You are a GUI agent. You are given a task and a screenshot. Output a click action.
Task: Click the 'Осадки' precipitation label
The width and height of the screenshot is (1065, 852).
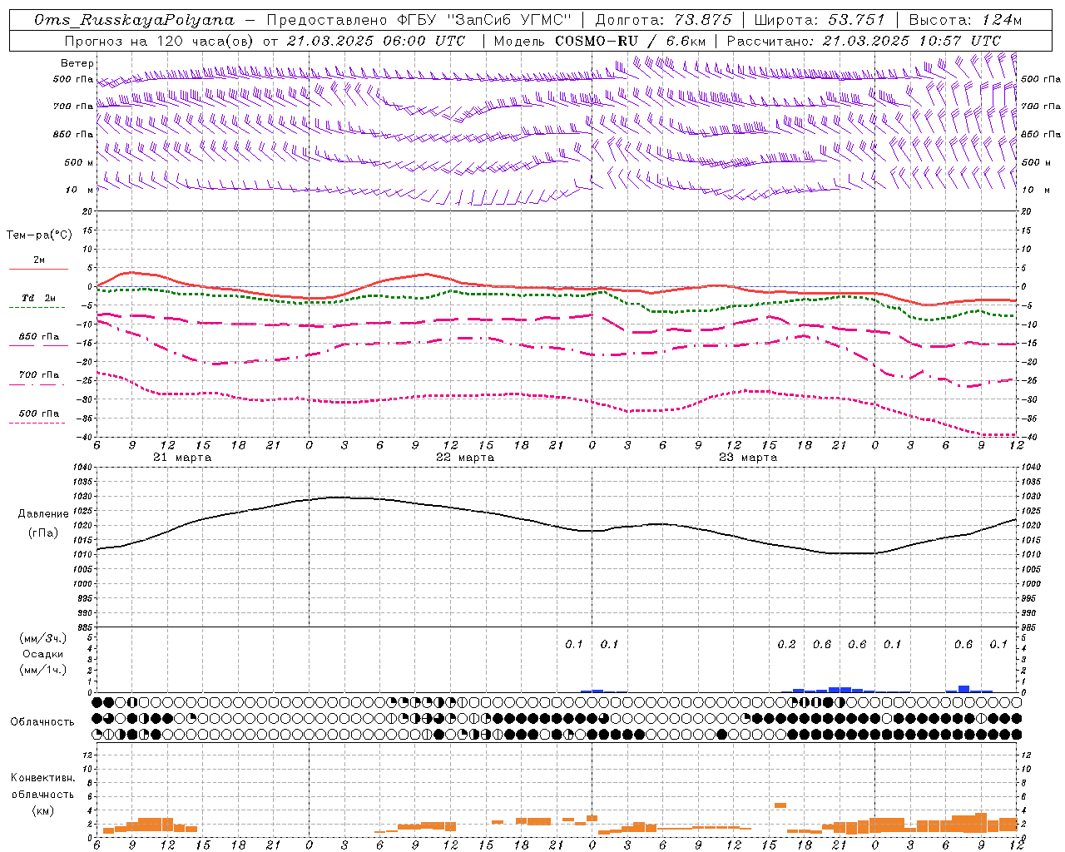[43, 654]
